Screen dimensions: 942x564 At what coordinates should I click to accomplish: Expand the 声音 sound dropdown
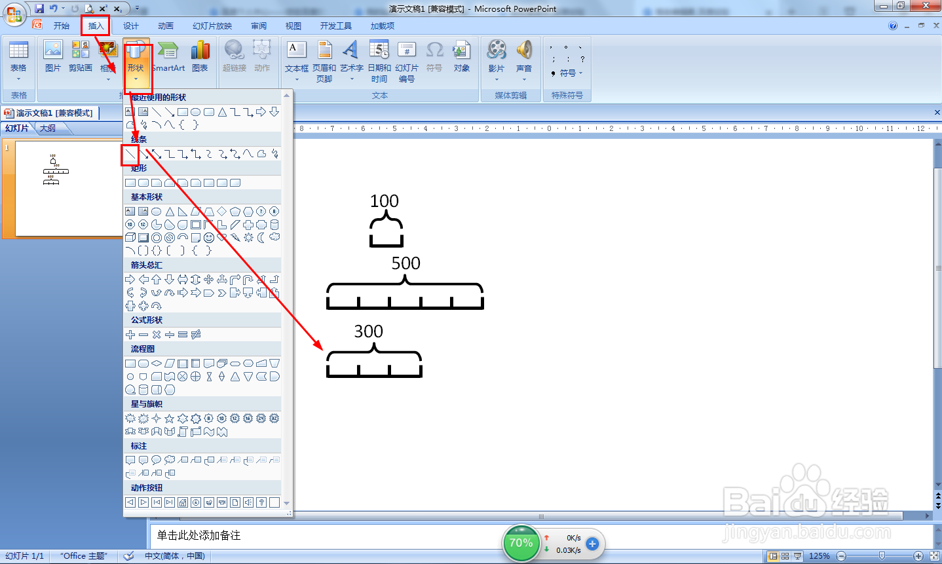click(524, 79)
